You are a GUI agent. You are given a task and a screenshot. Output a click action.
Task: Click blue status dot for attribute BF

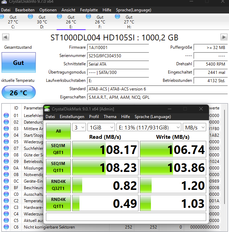[x=6, y=187]
